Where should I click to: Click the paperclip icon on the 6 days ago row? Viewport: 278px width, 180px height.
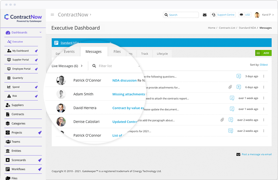point(230,87)
